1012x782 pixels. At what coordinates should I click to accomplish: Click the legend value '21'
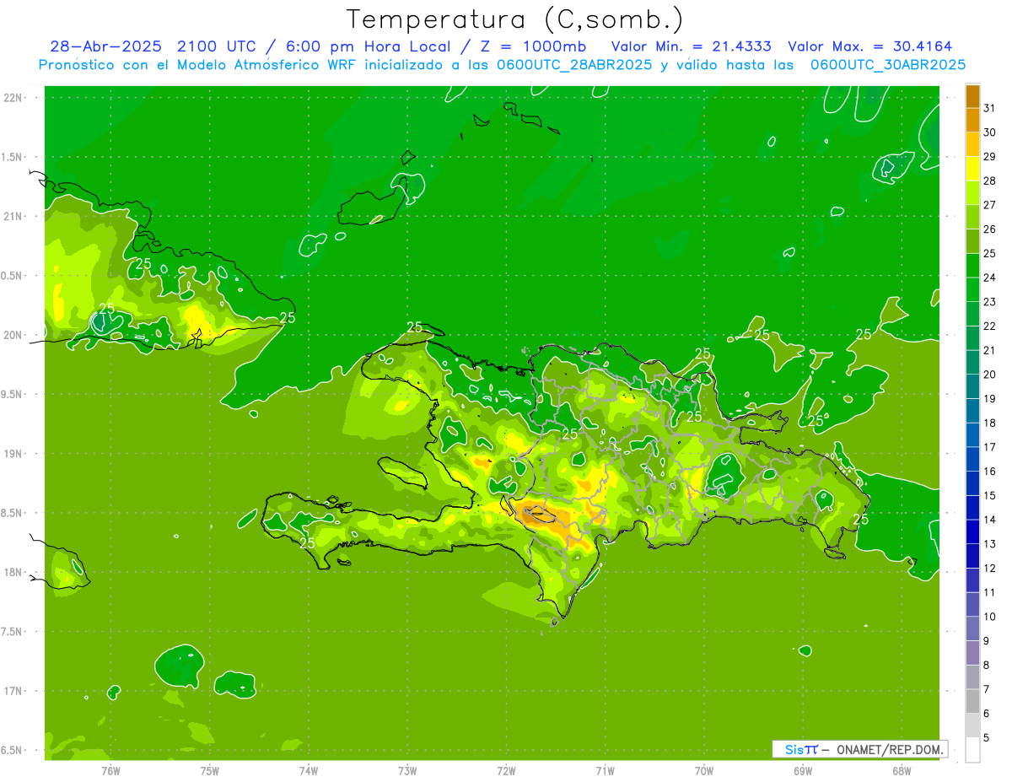(990, 350)
